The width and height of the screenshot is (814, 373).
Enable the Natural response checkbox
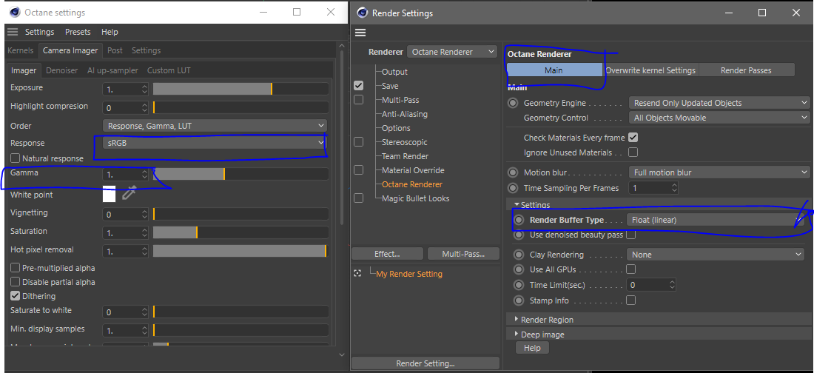coord(16,158)
